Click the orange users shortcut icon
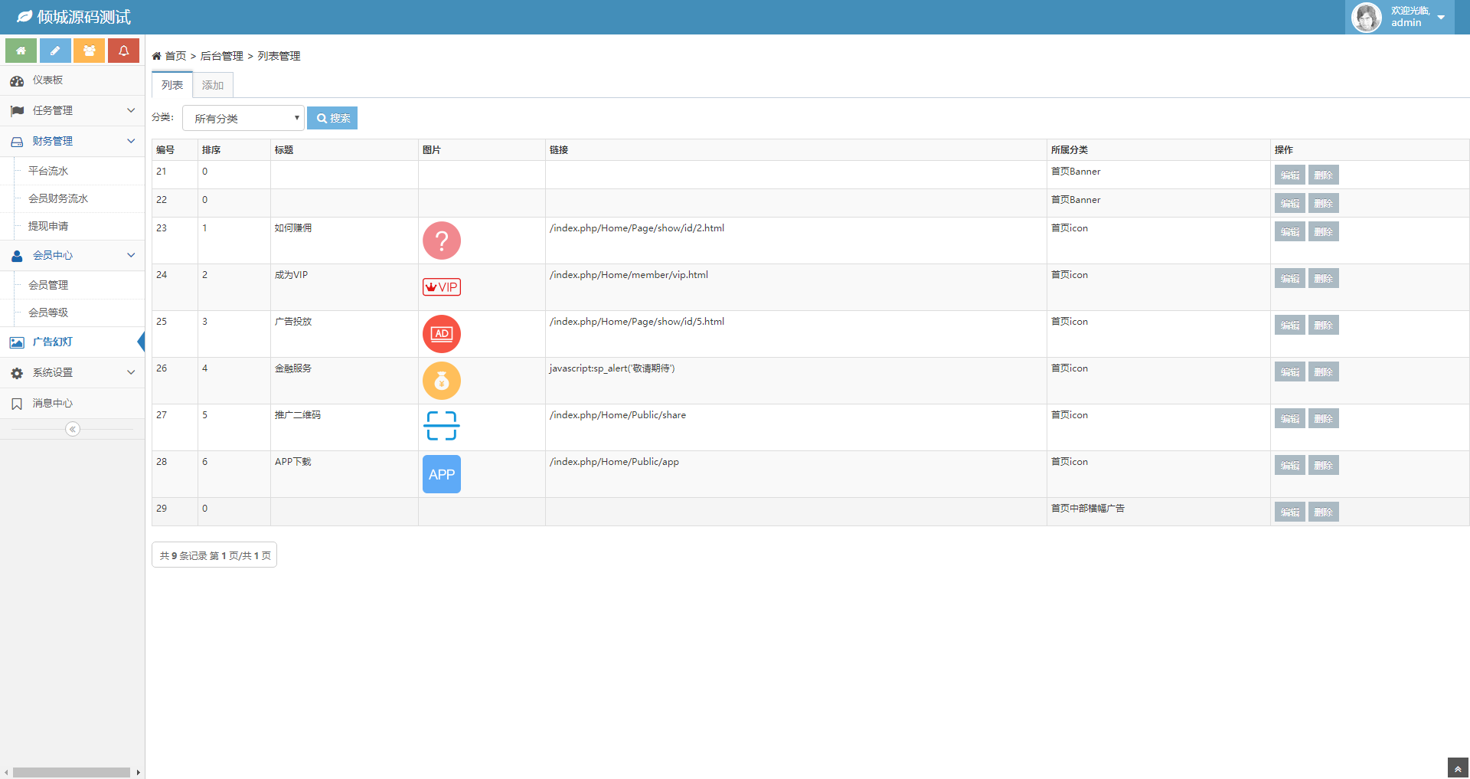The width and height of the screenshot is (1470, 779). tap(89, 51)
